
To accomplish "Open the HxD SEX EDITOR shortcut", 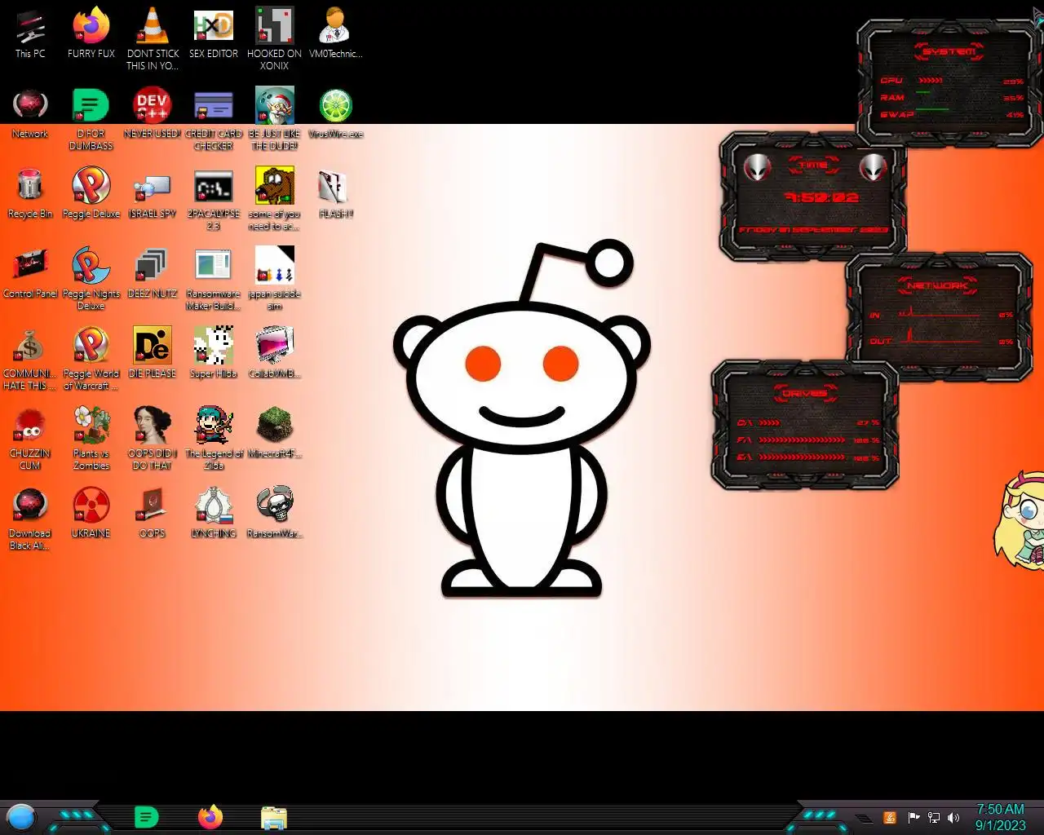I will click(214, 33).
